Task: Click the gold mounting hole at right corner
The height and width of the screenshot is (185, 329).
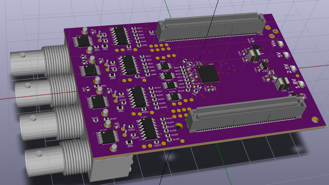Action: click(x=315, y=119)
